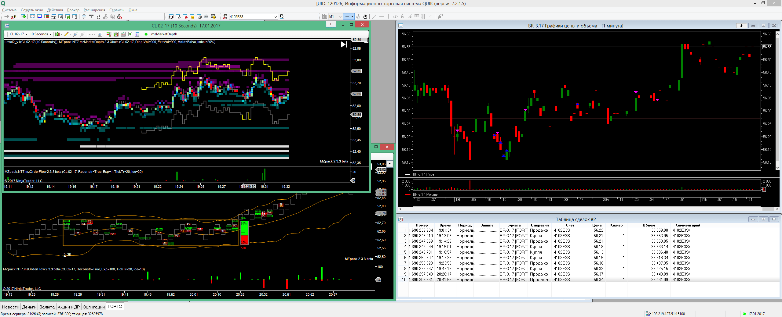Switch to the Облигации tab
Image resolution: width=782 pixels, height=317 pixels.
[x=94, y=307]
